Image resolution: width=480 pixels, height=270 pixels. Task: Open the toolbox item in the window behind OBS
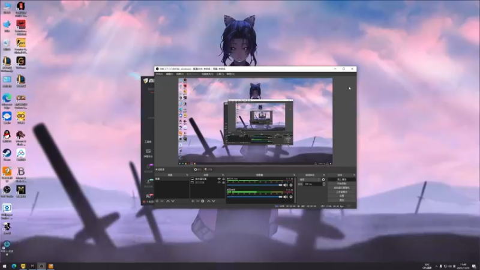[148, 142]
